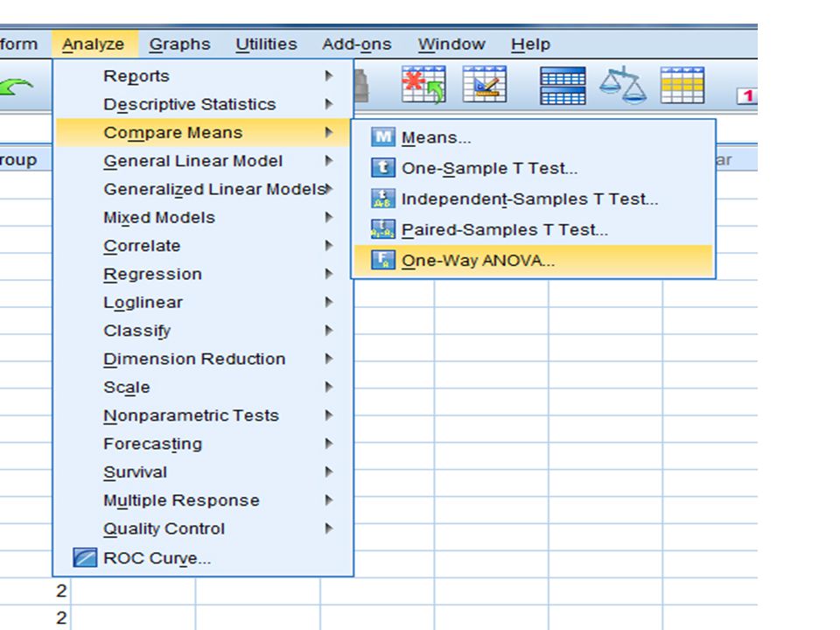Expand the Forecasting submenu
840x630 pixels.
click(204, 444)
